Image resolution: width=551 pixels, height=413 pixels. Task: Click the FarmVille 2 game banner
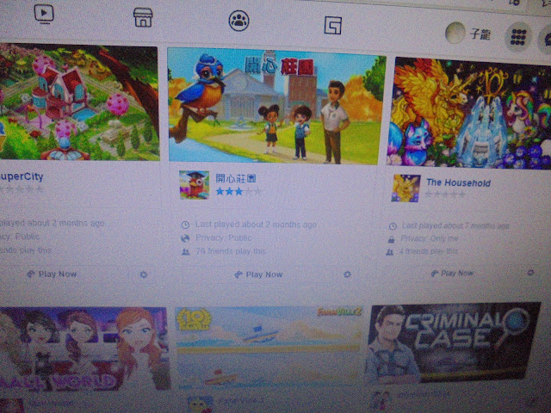tap(268, 348)
